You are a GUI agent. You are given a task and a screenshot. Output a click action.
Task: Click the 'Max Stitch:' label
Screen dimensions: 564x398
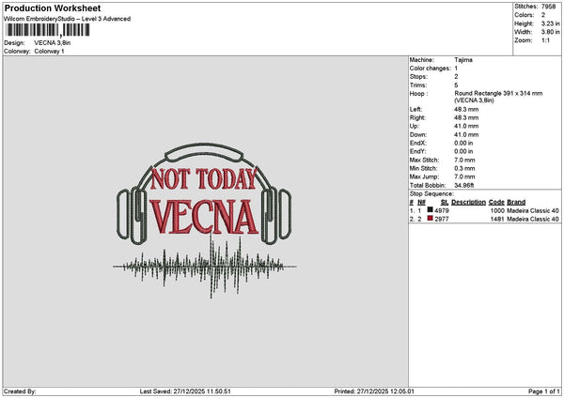424,161
